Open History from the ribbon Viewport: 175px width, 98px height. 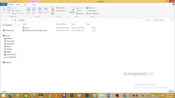coord(80,14)
